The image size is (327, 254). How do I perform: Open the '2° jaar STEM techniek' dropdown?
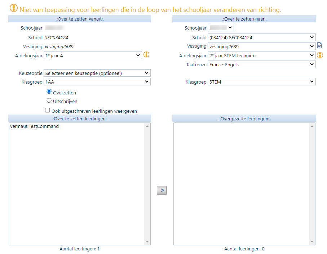[261, 55]
